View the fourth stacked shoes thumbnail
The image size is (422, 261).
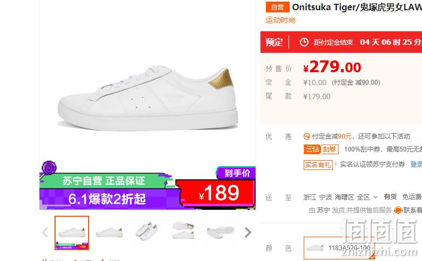[183, 231]
